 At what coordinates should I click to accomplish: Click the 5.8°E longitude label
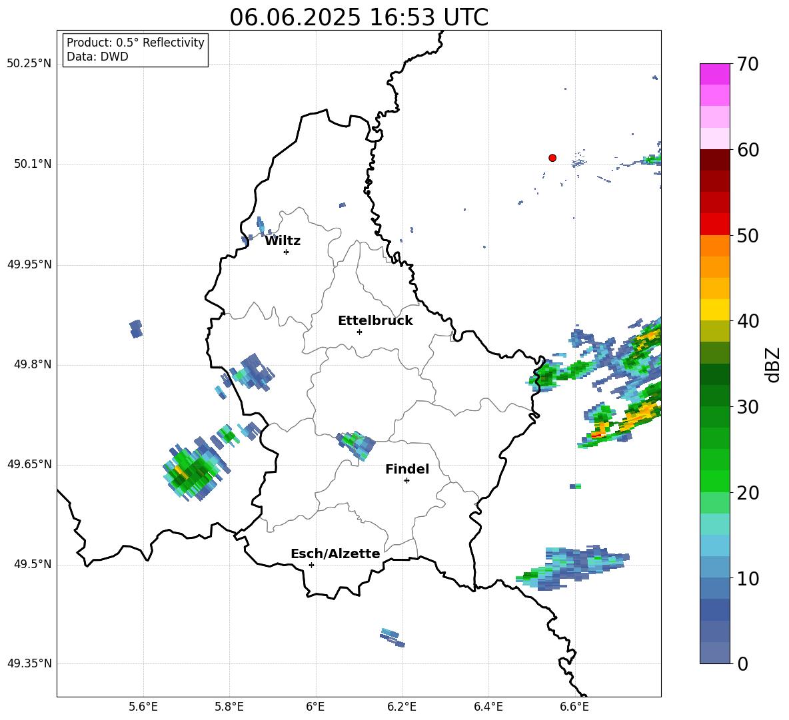pyautogui.click(x=229, y=707)
